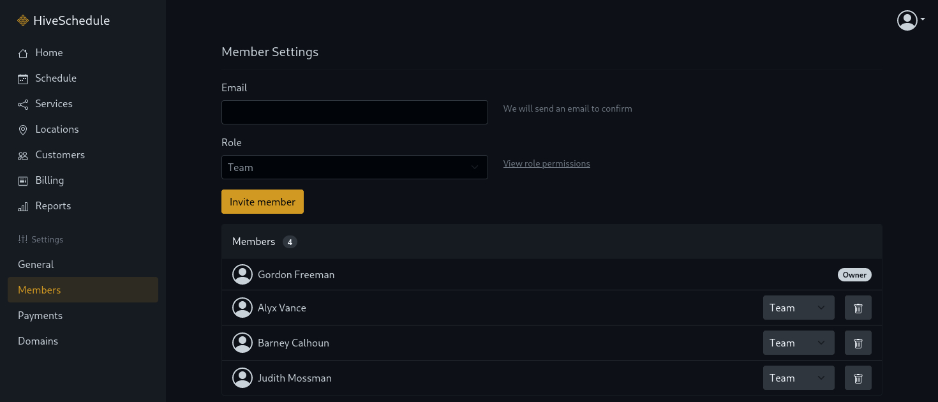This screenshot has height=402, width=938.
Task: Click the Locations pin icon
Action: [x=23, y=130]
